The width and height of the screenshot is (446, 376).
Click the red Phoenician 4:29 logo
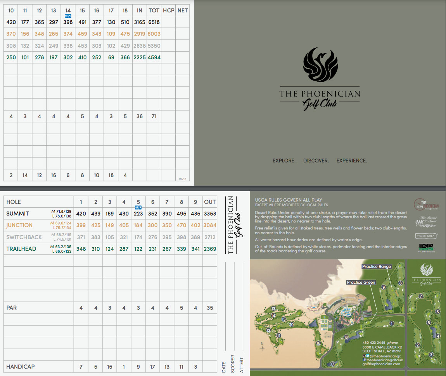point(426,204)
